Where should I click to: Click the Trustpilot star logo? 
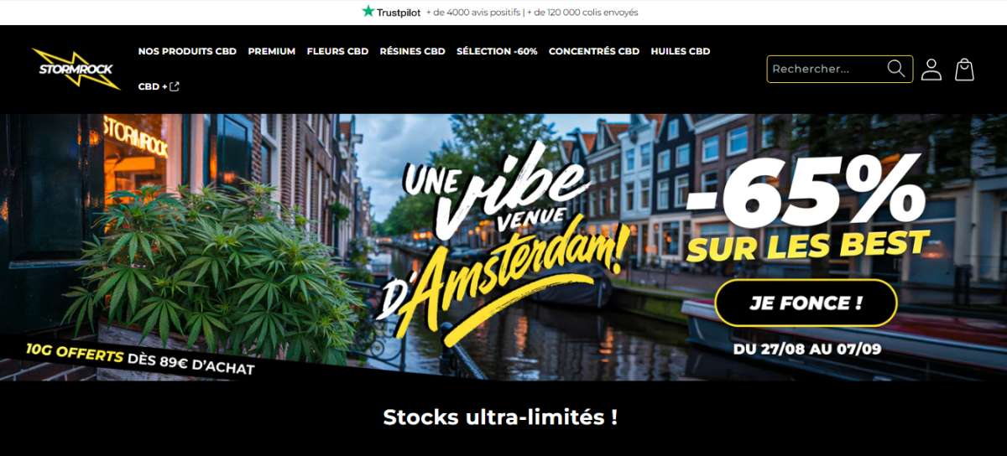click(368, 12)
